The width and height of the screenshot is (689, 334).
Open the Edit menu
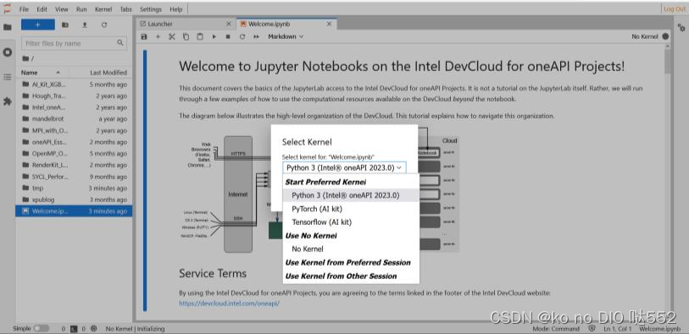pyautogui.click(x=42, y=9)
